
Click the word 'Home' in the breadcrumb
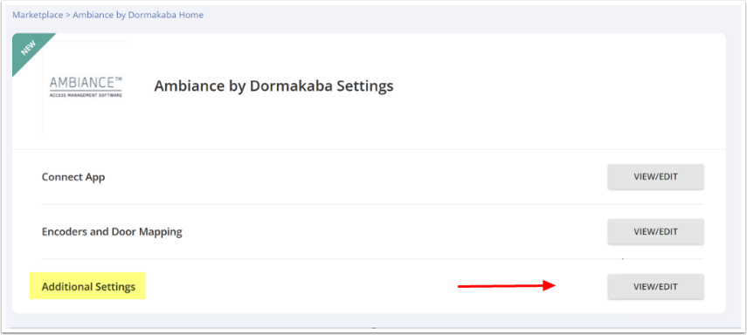[192, 15]
